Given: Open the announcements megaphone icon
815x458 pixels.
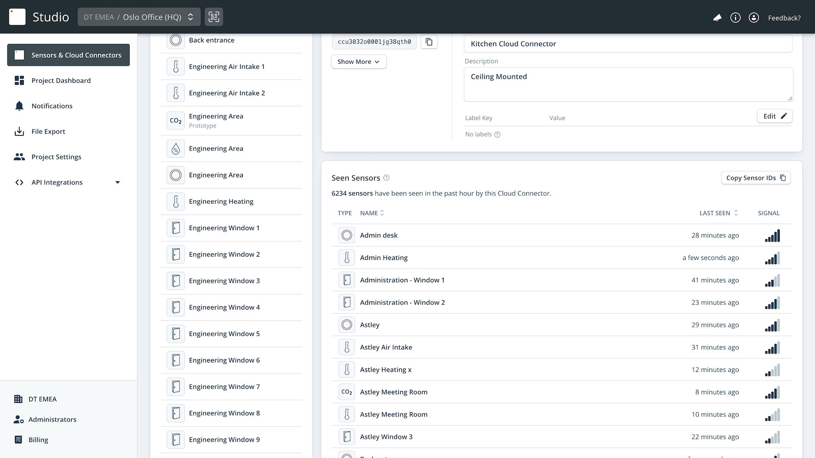Looking at the screenshot, I should pyautogui.click(x=717, y=18).
